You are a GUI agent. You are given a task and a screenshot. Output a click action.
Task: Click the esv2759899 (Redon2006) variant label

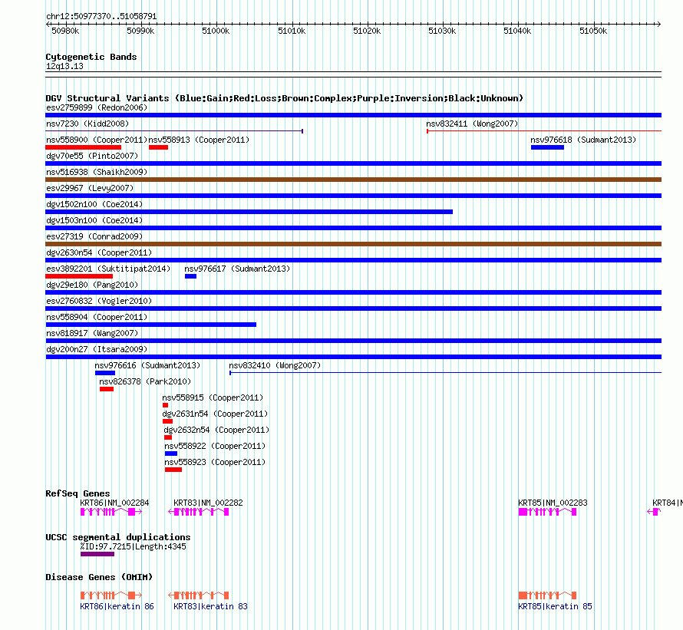click(97, 107)
